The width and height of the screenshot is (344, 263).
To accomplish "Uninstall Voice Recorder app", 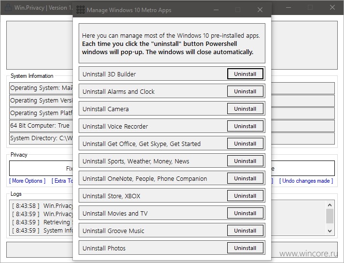I will pos(245,126).
